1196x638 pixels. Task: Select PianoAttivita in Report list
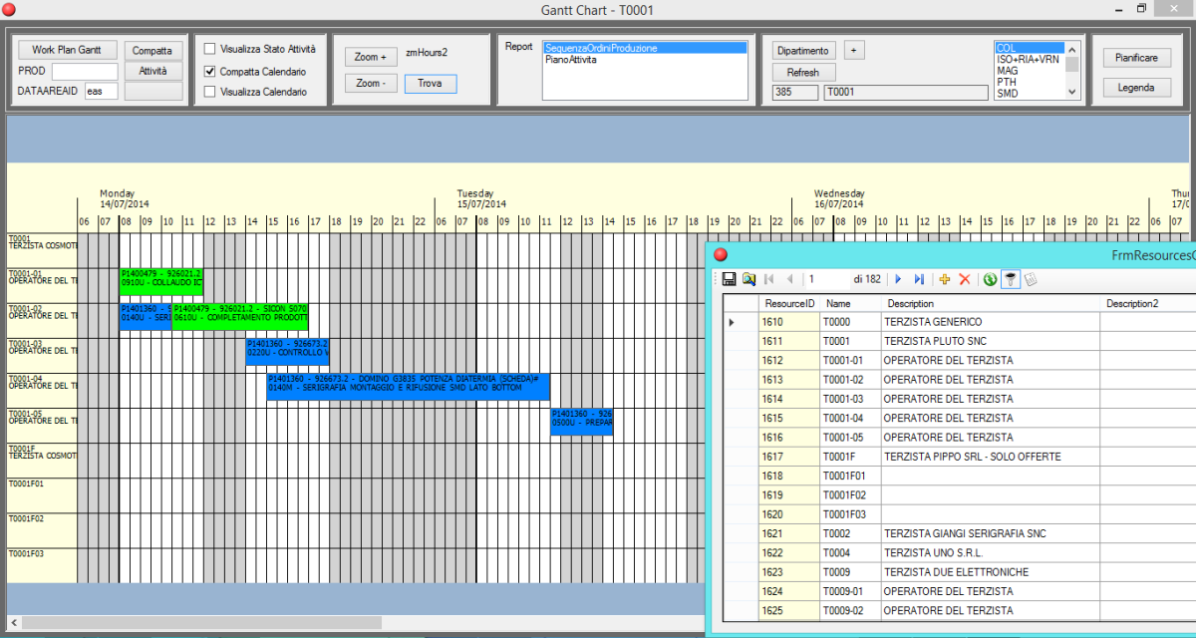point(645,60)
